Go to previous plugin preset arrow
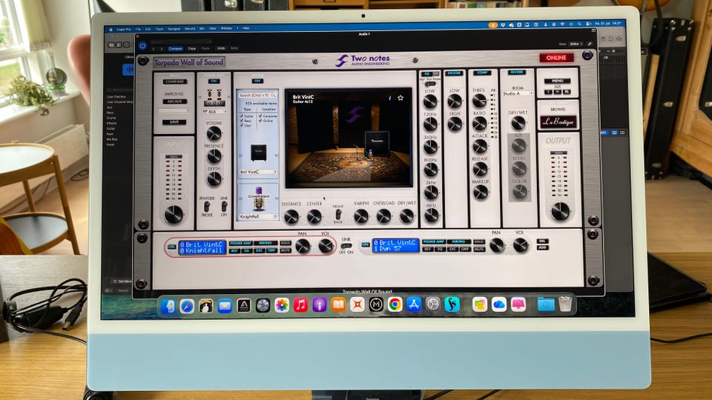Viewport: 712px width, 400px height. [x=154, y=49]
